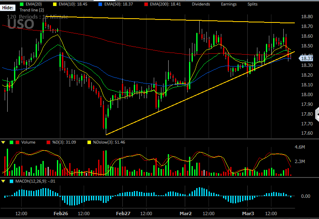Hide the Splits overlay
The height and width of the screenshot is (219, 319).
tap(252, 4)
